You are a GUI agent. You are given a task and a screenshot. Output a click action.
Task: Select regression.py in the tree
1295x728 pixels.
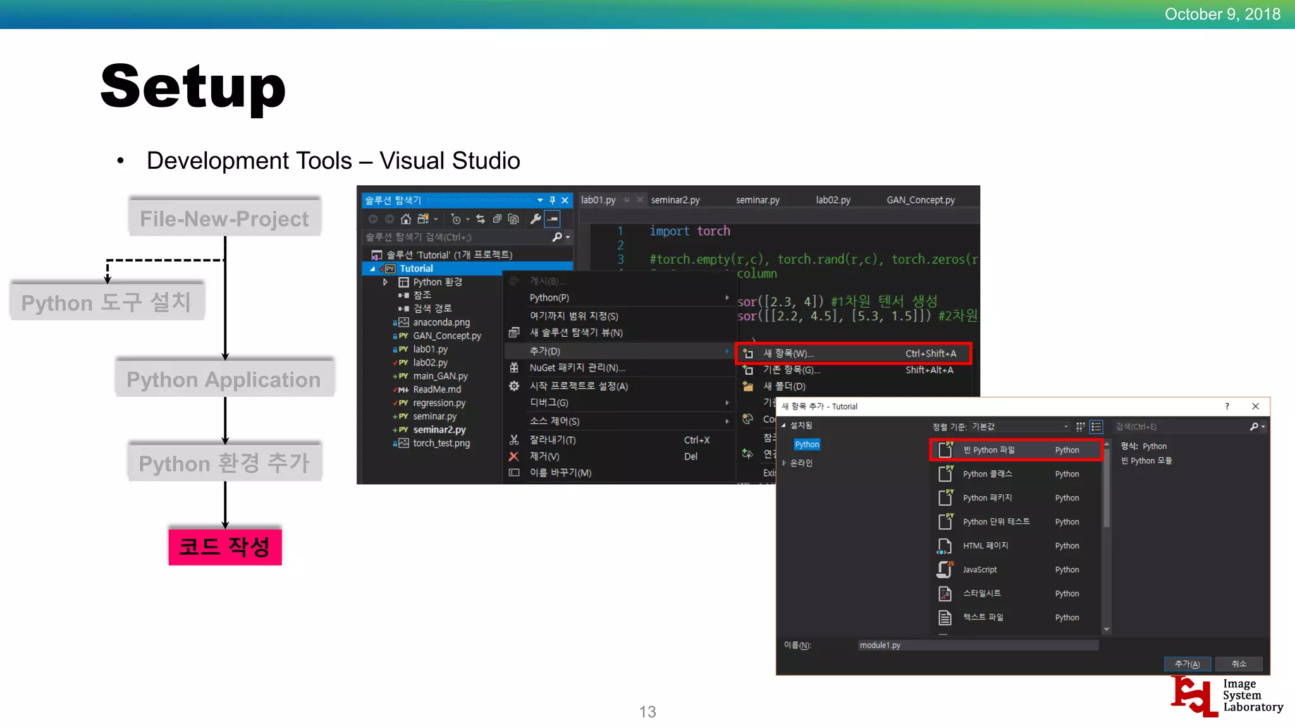(x=439, y=403)
